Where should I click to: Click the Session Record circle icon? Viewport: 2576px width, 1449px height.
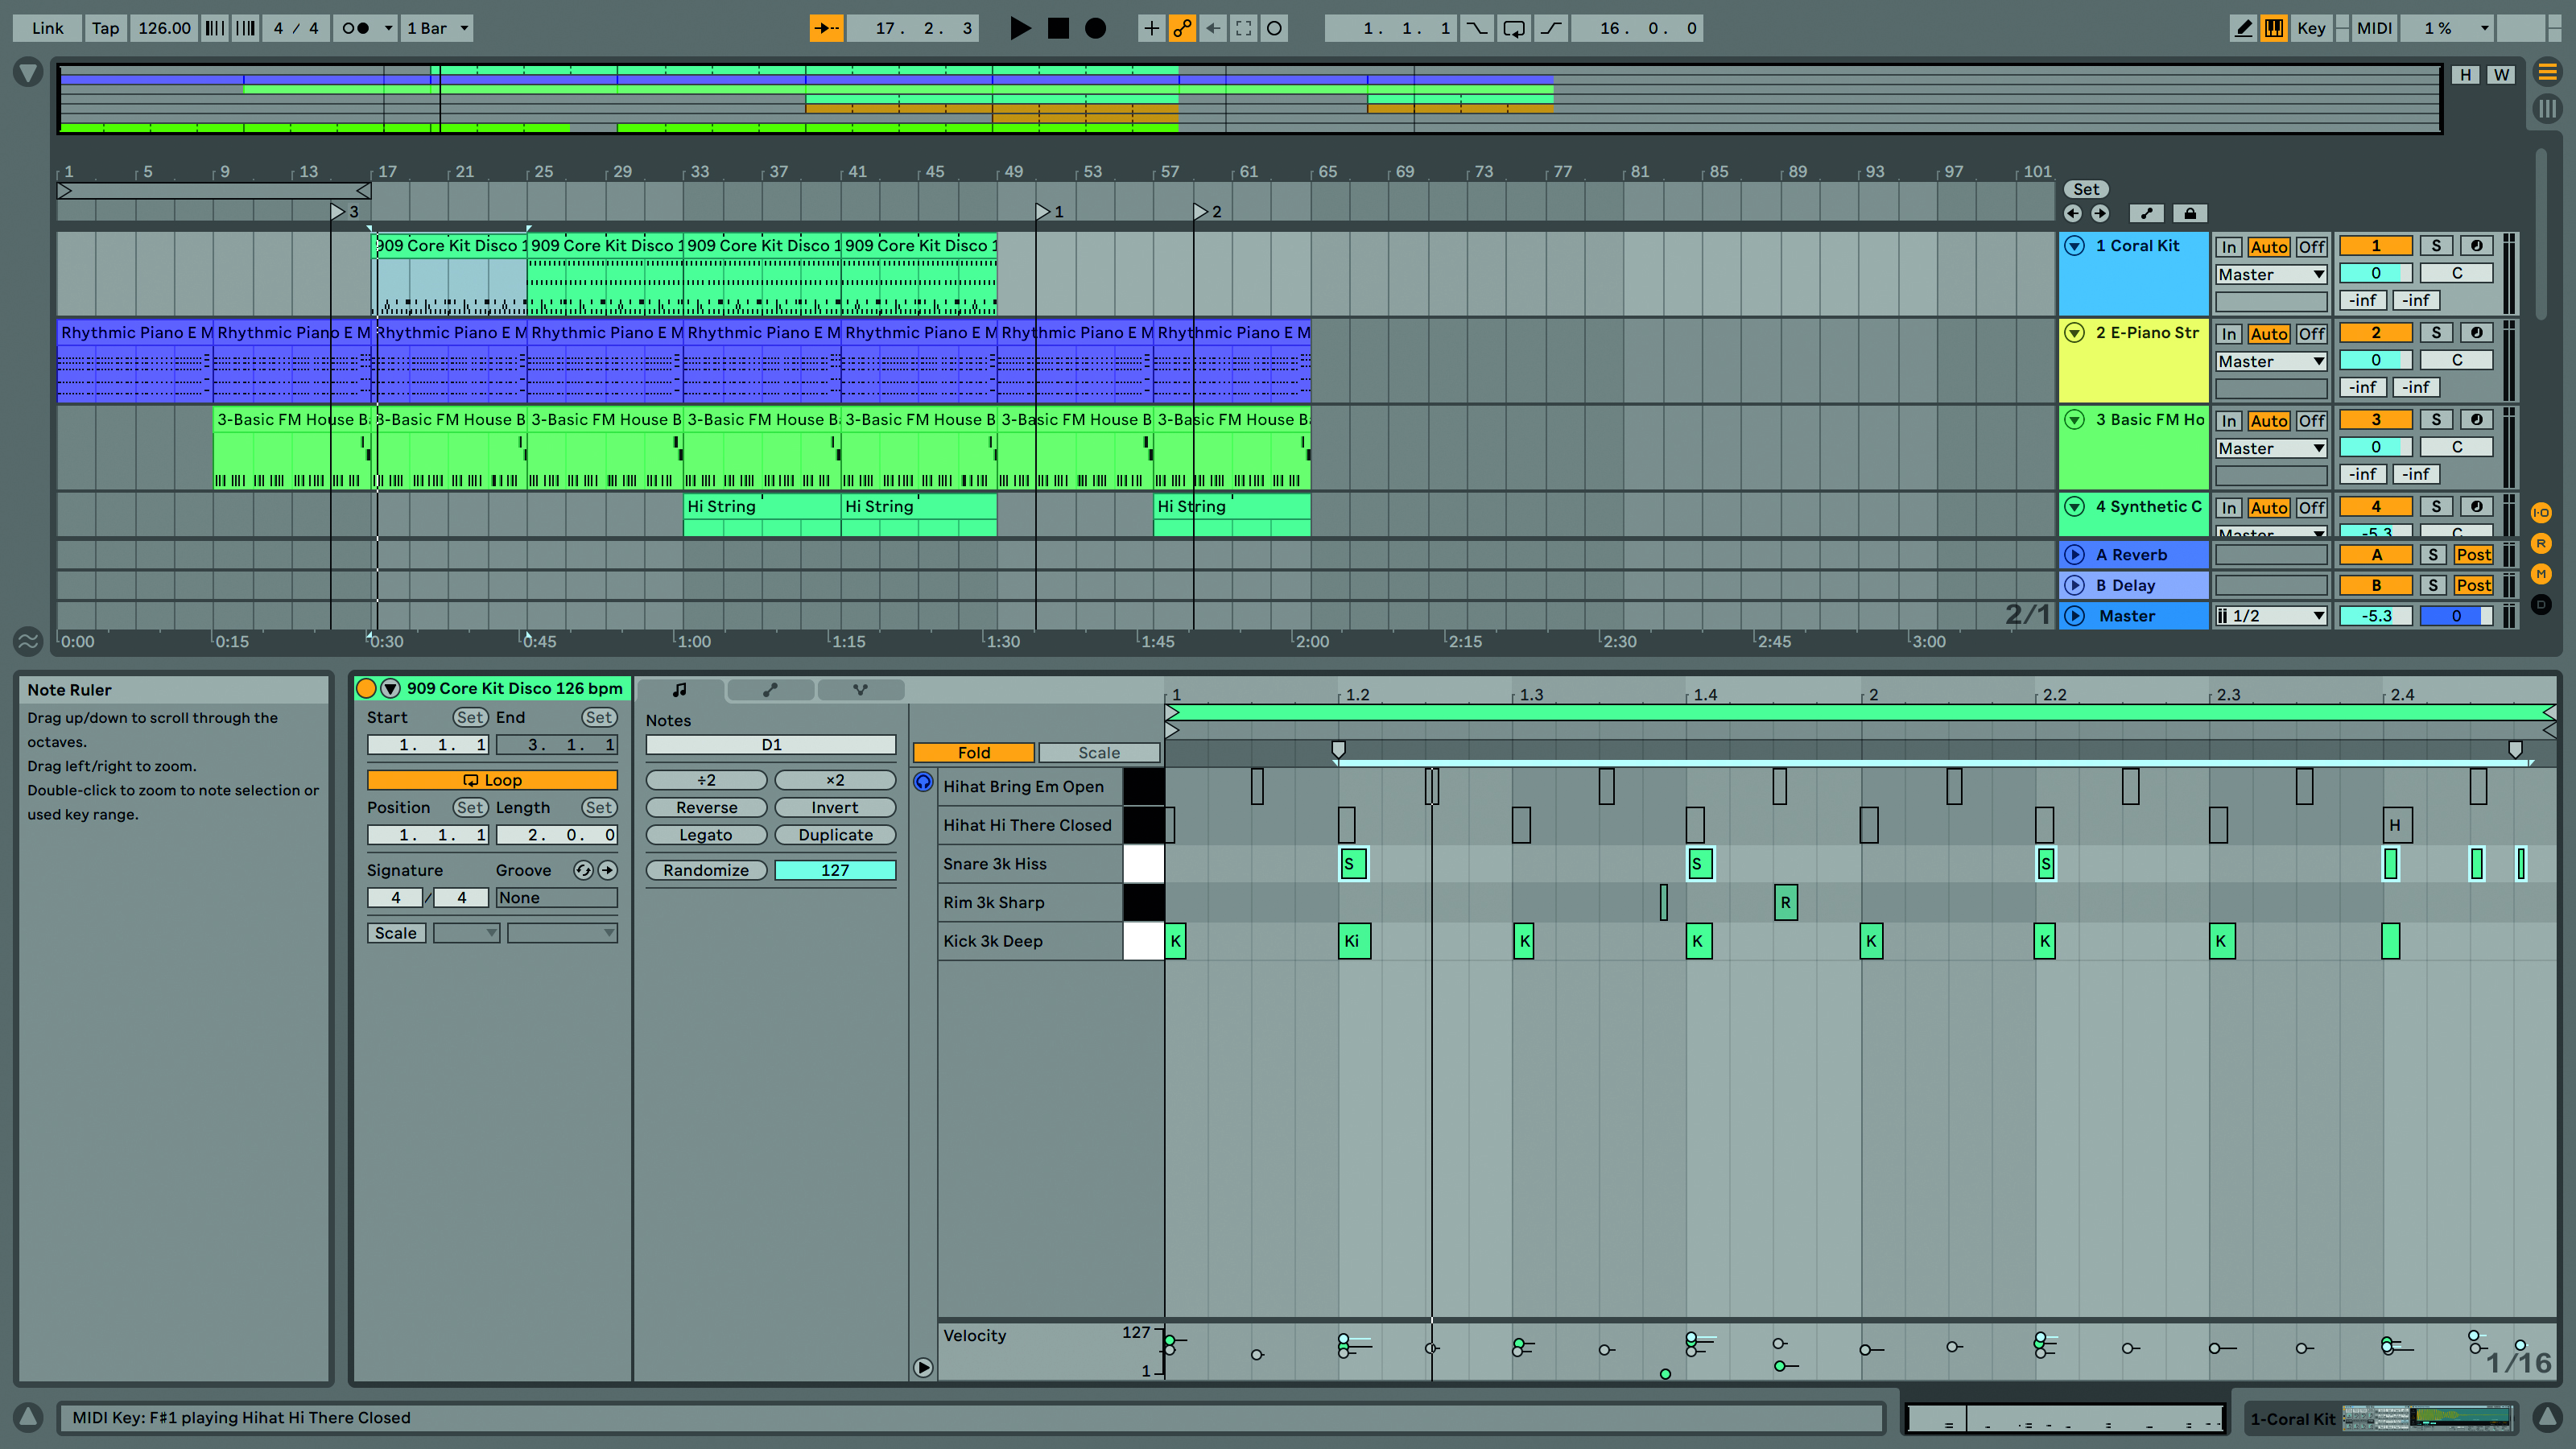pos(1275,28)
